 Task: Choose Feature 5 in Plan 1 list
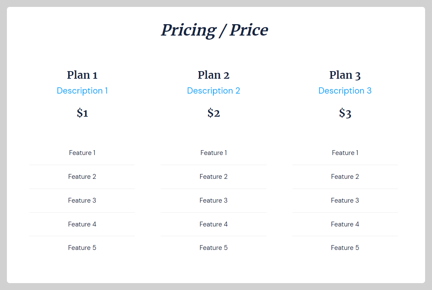tap(82, 248)
